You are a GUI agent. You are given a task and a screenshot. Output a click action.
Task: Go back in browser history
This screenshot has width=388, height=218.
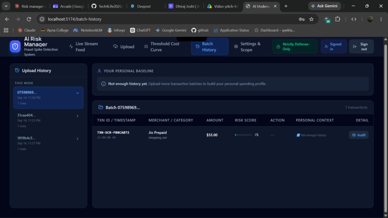coord(7,19)
